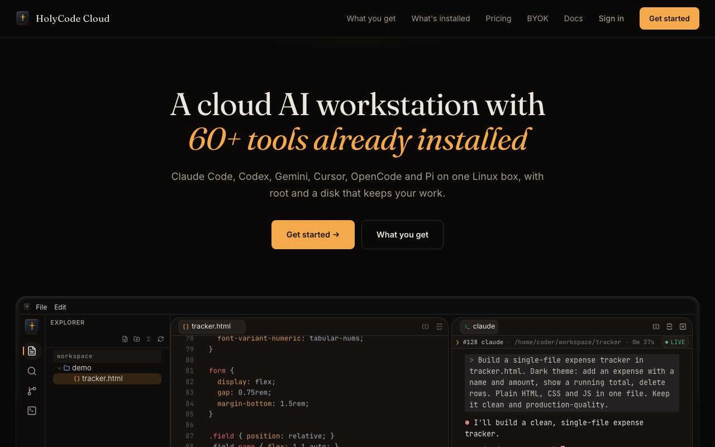
Task: Open the What's installed nav link
Action: point(441,18)
